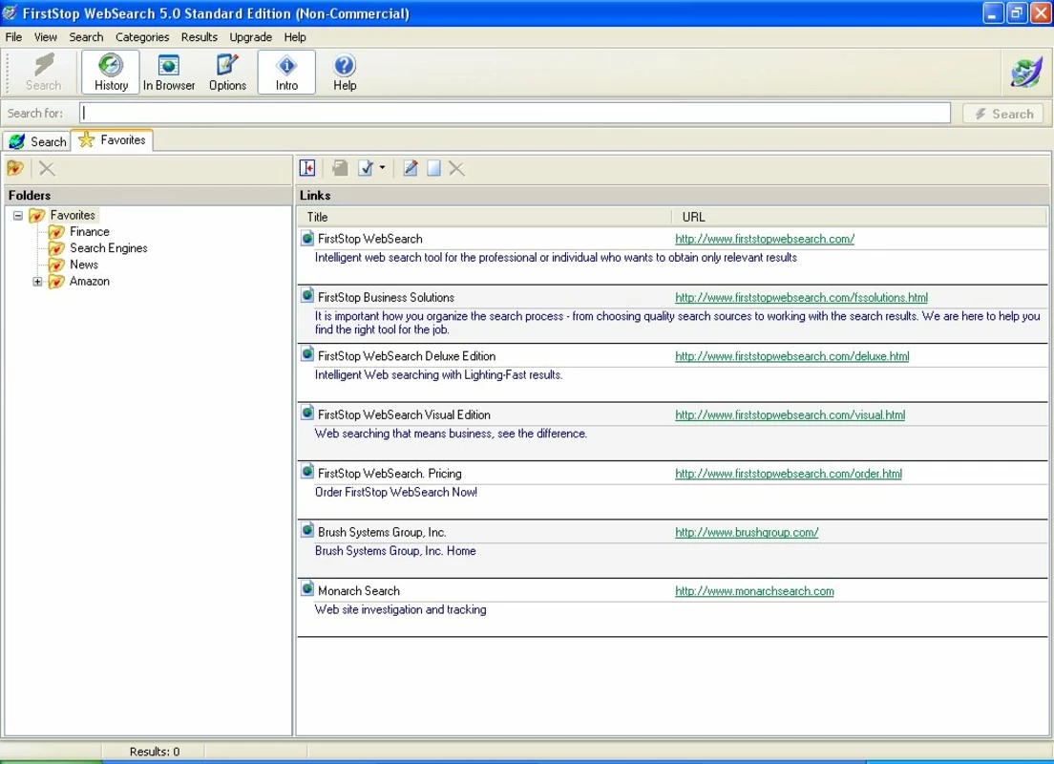The width and height of the screenshot is (1054, 764).
Task: Click the globe icon beside Monarch Search
Action: [x=307, y=590]
